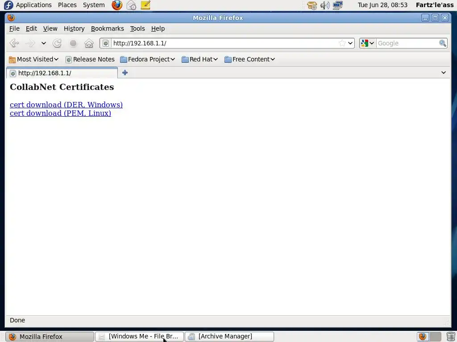
Task: Switch to Windows Me - File Browser taskbar button
Action: click(x=139, y=337)
